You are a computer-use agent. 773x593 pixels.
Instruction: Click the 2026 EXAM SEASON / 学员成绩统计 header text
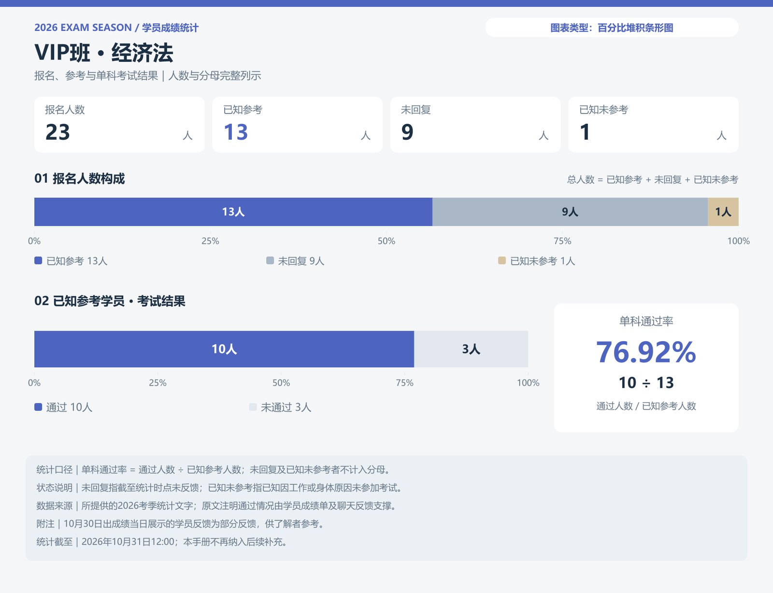click(116, 28)
